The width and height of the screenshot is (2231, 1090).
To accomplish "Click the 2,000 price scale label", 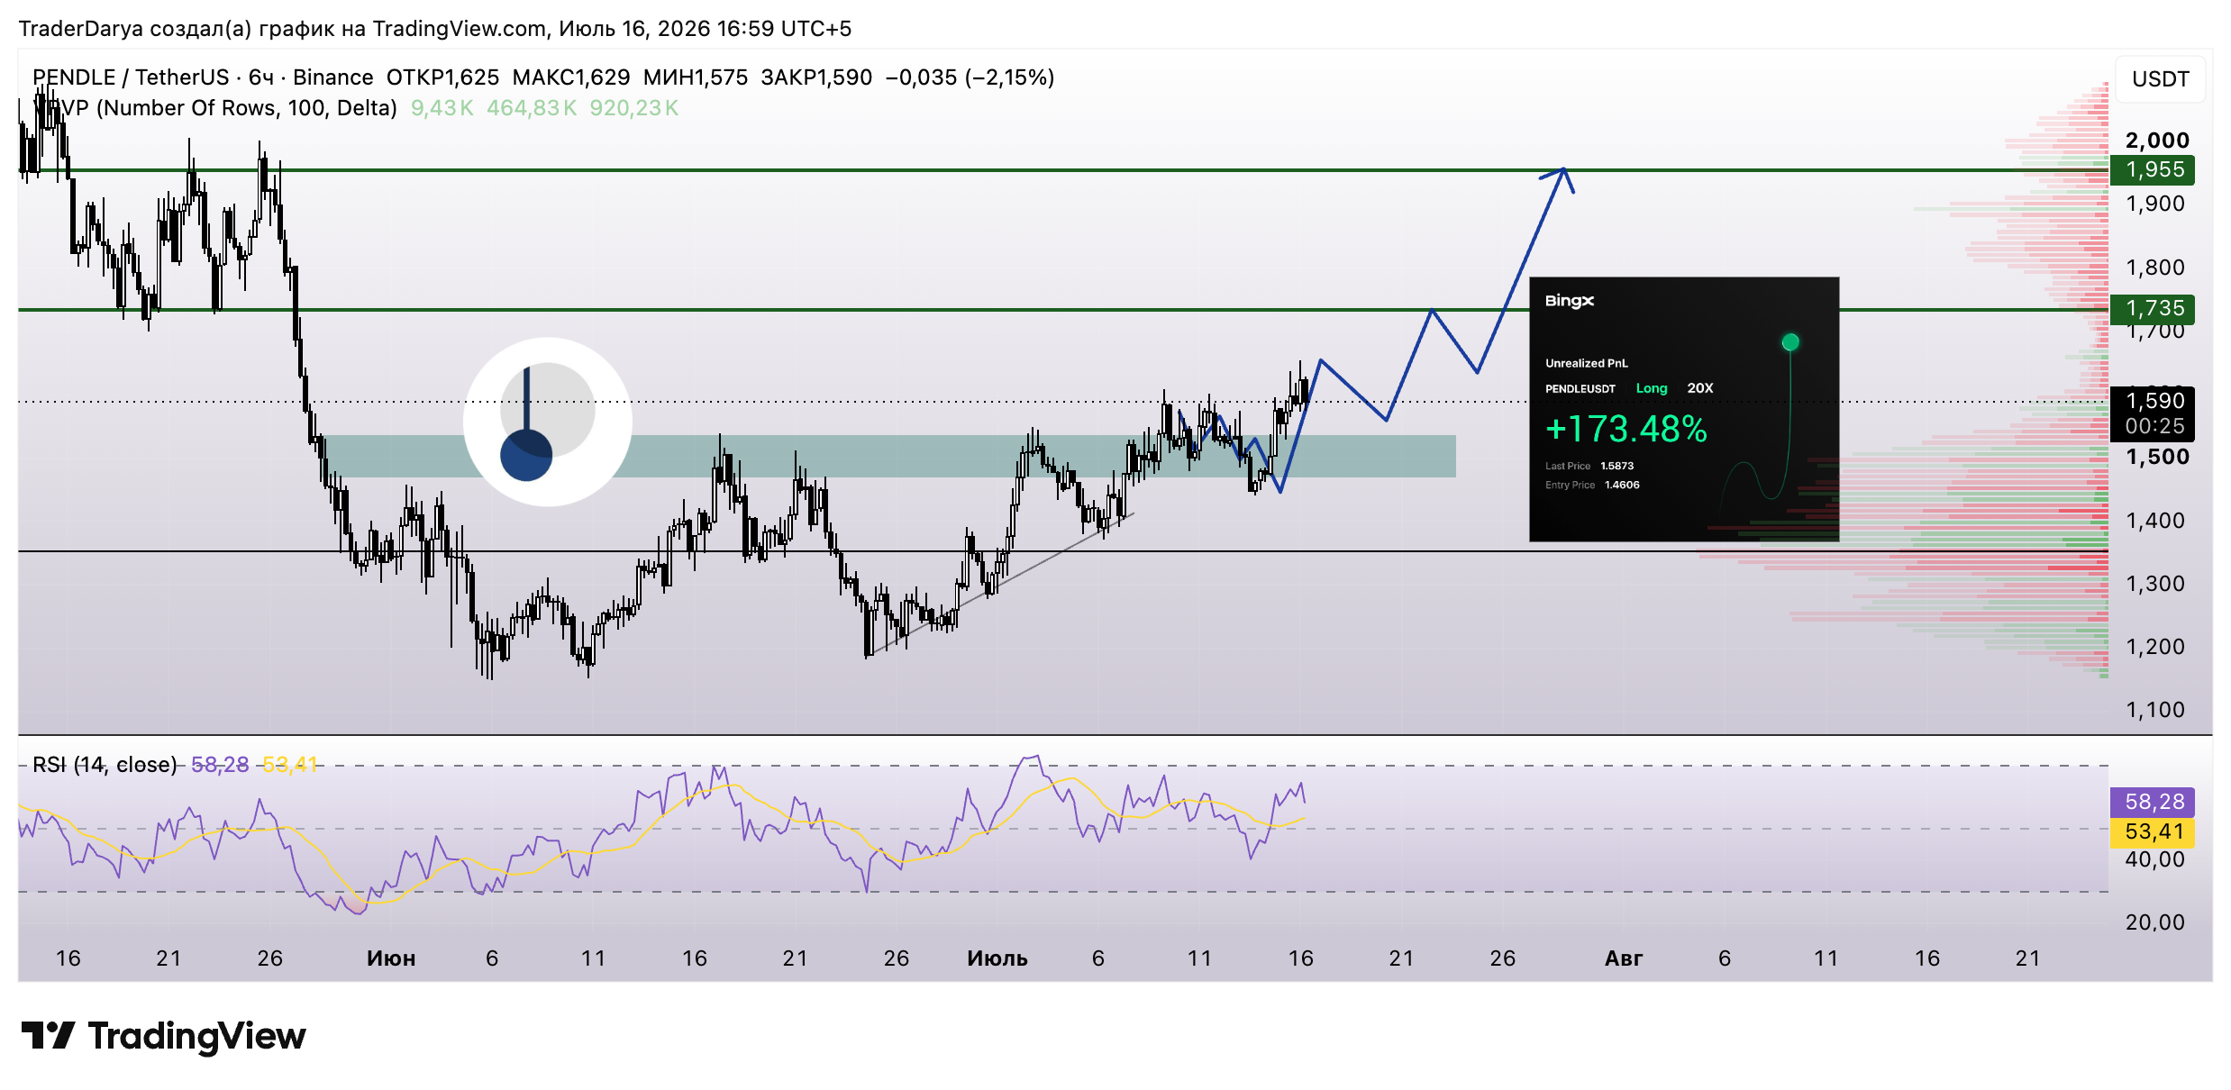I will pyautogui.click(x=2156, y=141).
